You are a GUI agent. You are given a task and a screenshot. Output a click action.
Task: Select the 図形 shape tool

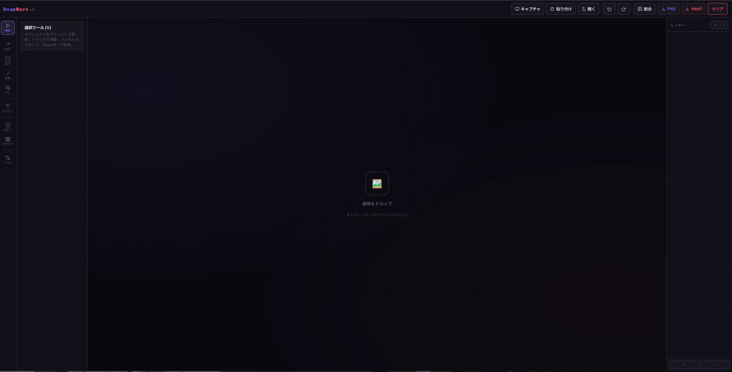[x=8, y=60]
